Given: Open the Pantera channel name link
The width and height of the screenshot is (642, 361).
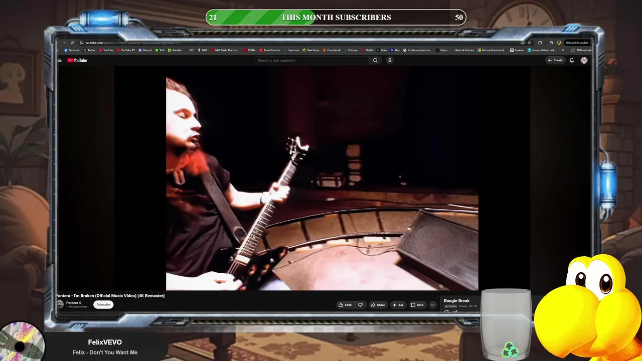Looking at the screenshot, I should coord(72,303).
